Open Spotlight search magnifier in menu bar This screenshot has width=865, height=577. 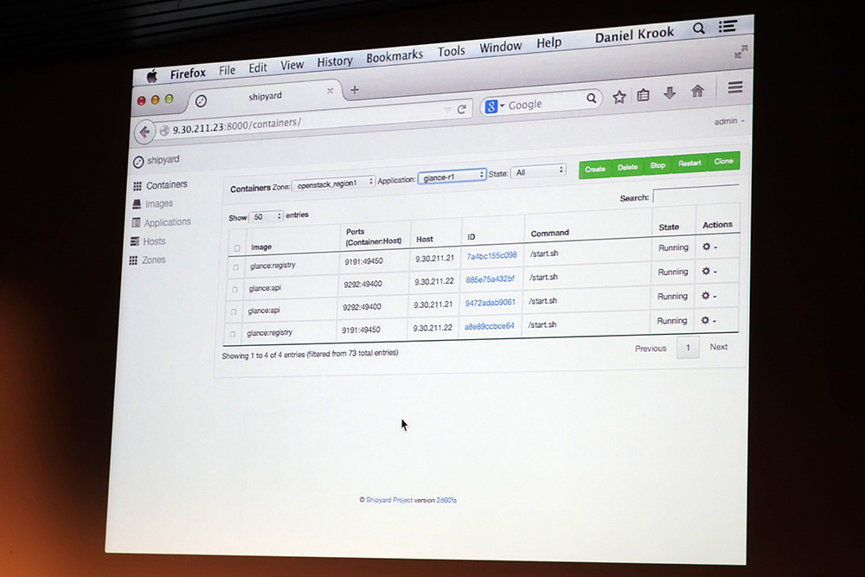[698, 29]
